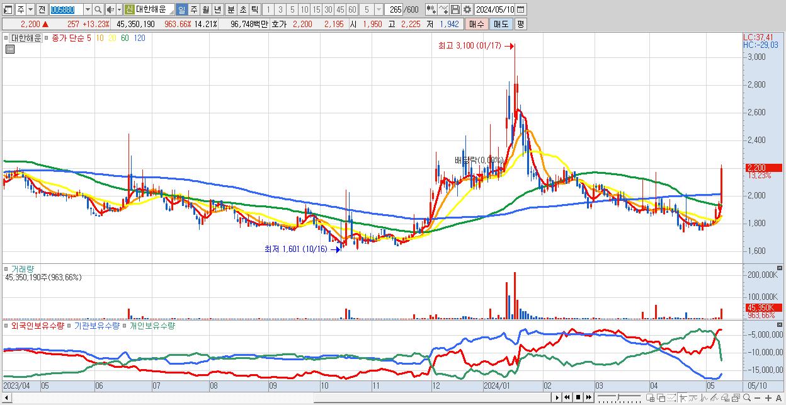The image size is (786, 405).
Task: Expand the stock code history dropdown
Action: [88, 9]
